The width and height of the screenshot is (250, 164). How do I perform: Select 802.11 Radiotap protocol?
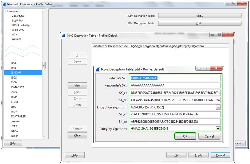click(21, 25)
